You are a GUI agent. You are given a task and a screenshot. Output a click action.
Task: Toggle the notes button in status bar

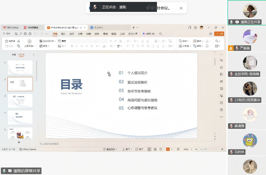[139, 149]
